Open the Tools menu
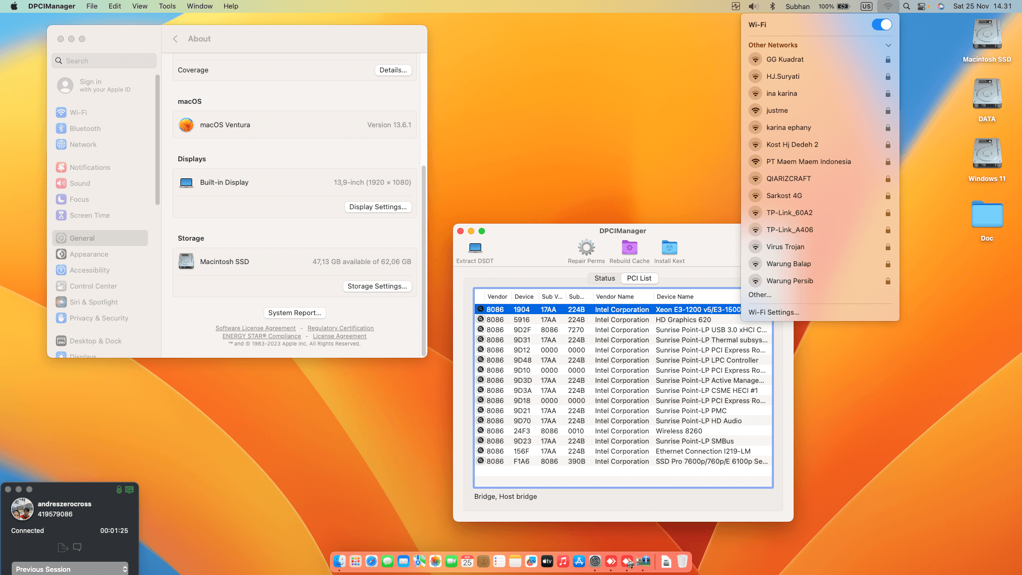The height and width of the screenshot is (575, 1022). [167, 6]
